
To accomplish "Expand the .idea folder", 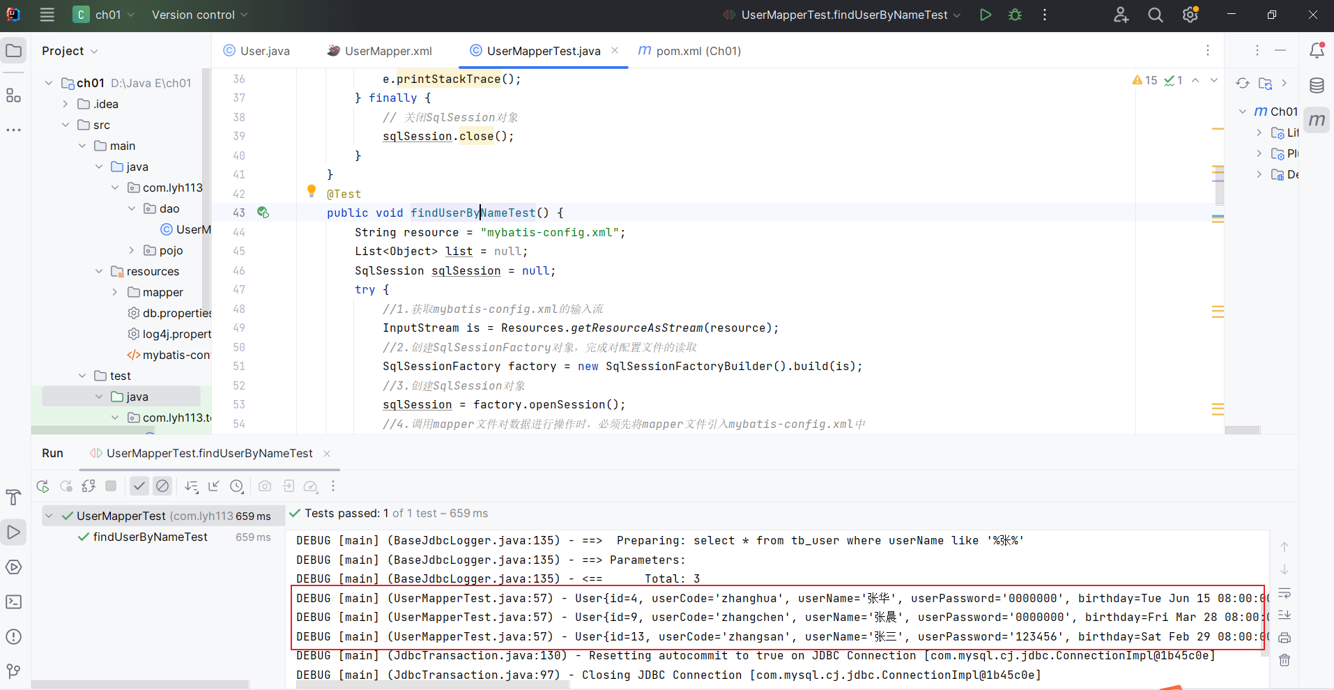I will click(66, 104).
